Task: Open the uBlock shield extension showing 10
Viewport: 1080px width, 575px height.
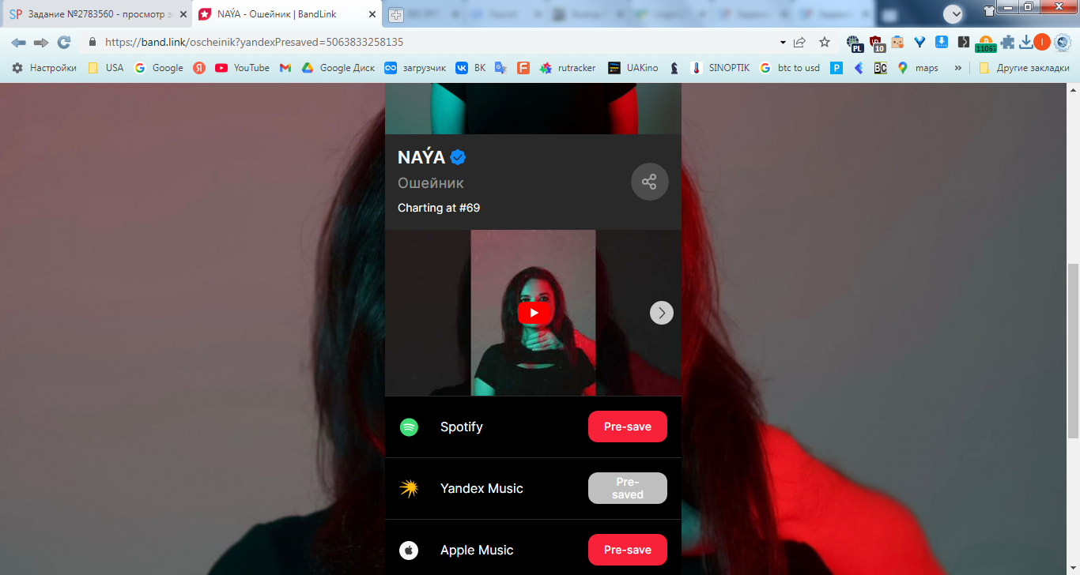Action: (877, 43)
